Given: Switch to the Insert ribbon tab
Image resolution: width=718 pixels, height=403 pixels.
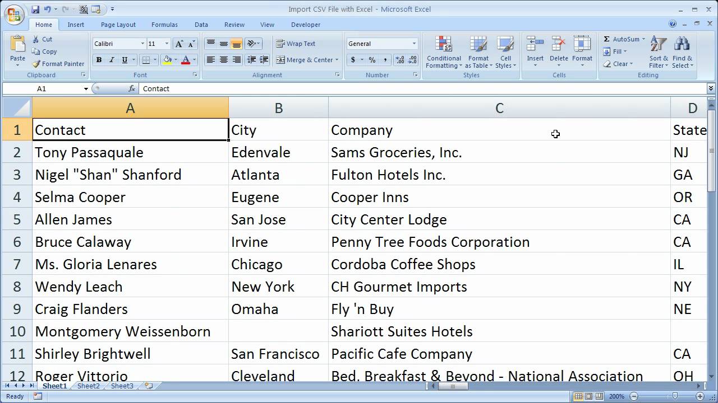Looking at the screenshot, I should 76,25.
